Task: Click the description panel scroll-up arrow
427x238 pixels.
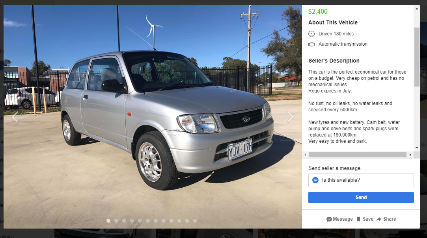Action: [x=417, y=9]
